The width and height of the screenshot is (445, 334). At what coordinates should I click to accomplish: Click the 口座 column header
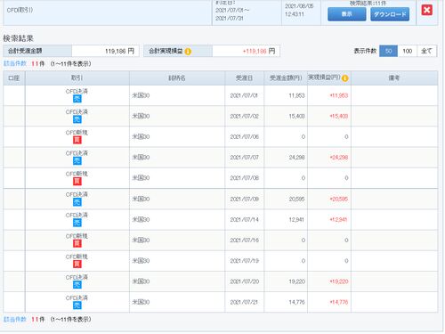pyautogui.click(x=14, y=78)
